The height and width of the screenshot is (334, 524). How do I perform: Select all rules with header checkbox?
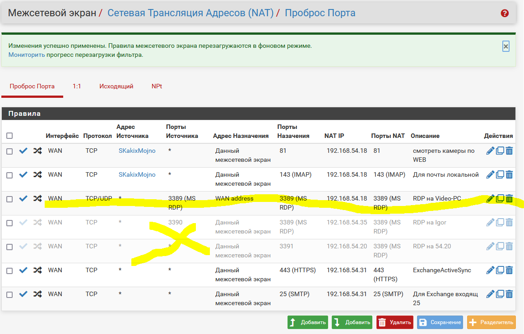[9, 136]
